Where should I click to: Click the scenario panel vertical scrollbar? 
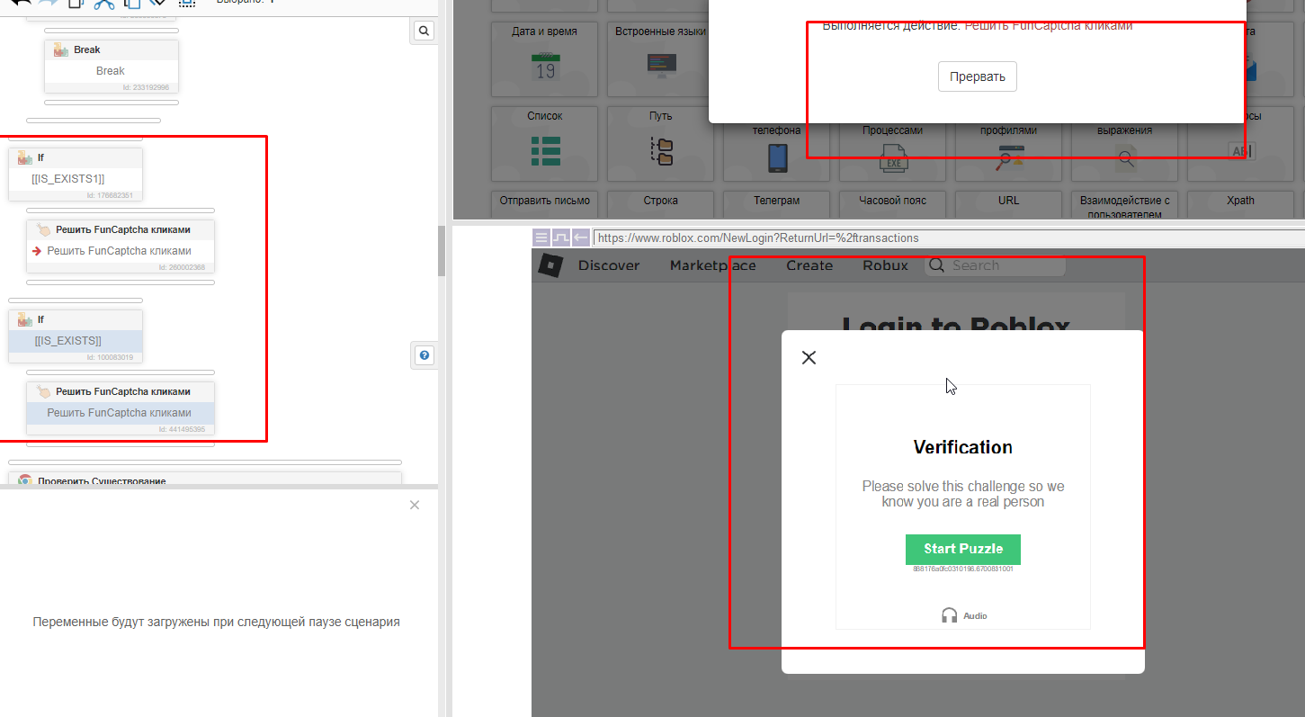tap(442, 251)
